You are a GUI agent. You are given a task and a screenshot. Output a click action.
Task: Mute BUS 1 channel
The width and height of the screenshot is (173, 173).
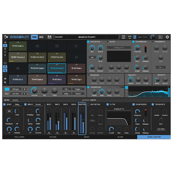click(49, 133)
